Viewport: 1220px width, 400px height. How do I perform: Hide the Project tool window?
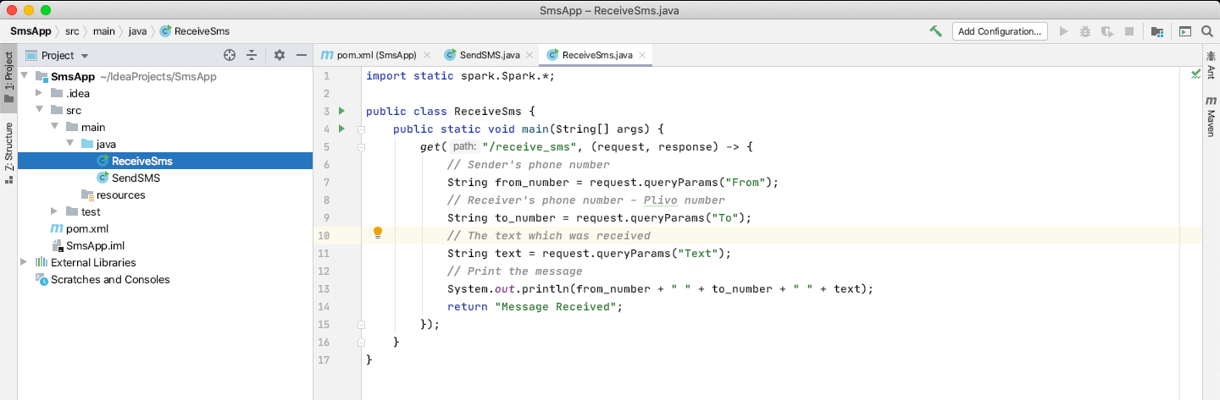click(x=301, y=56)
